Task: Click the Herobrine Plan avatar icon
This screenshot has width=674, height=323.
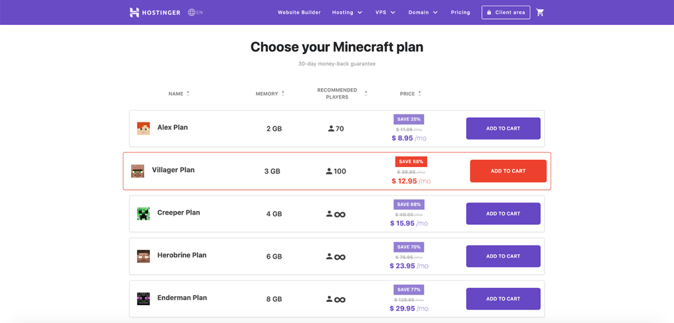Action: (x=143, y=256)
